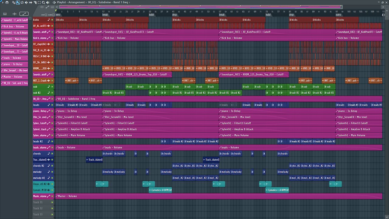Expand the arrow after Band 1 freq
This screenshot has height=219, width=389.
click(x=129, y=2)
